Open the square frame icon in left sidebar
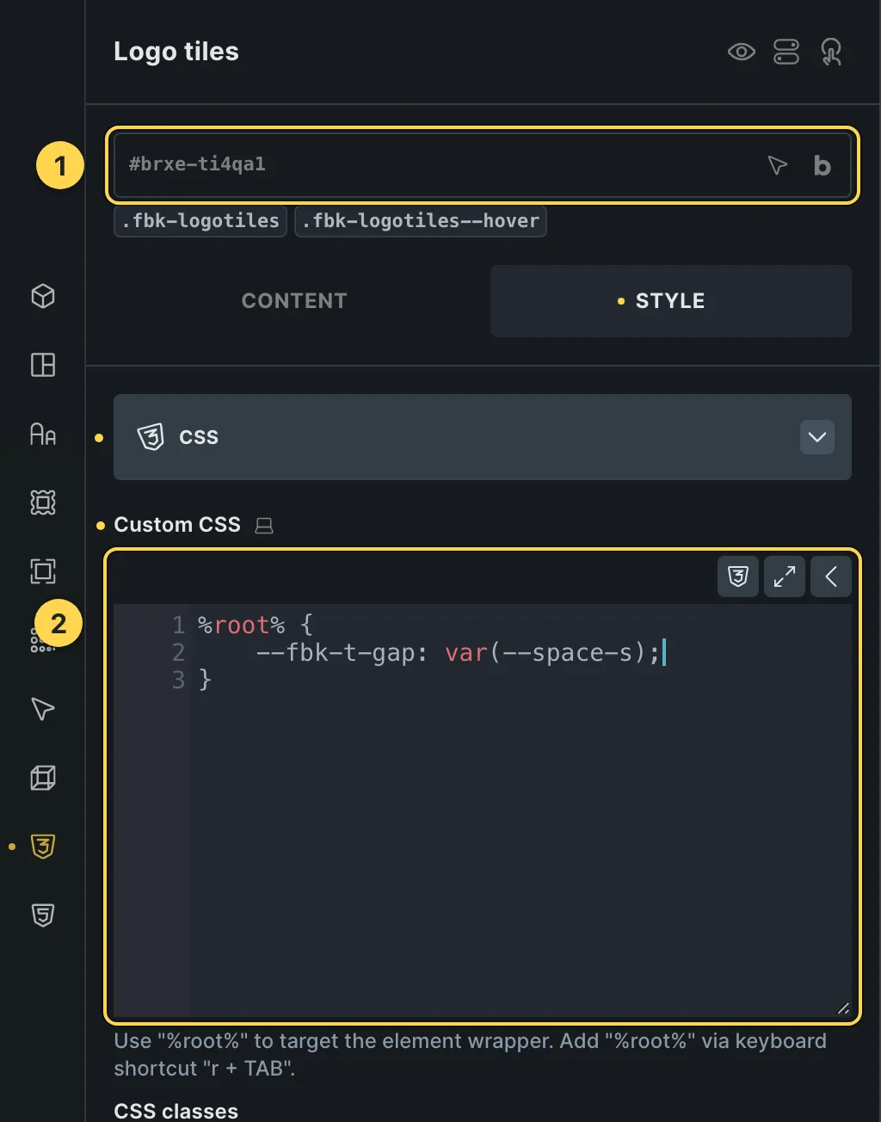881x1122 pixels. coord(43,571)
